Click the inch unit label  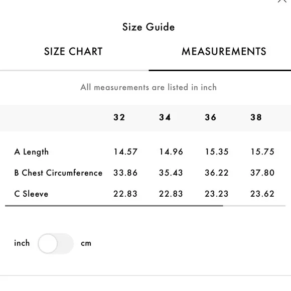[x=22, y=243]
